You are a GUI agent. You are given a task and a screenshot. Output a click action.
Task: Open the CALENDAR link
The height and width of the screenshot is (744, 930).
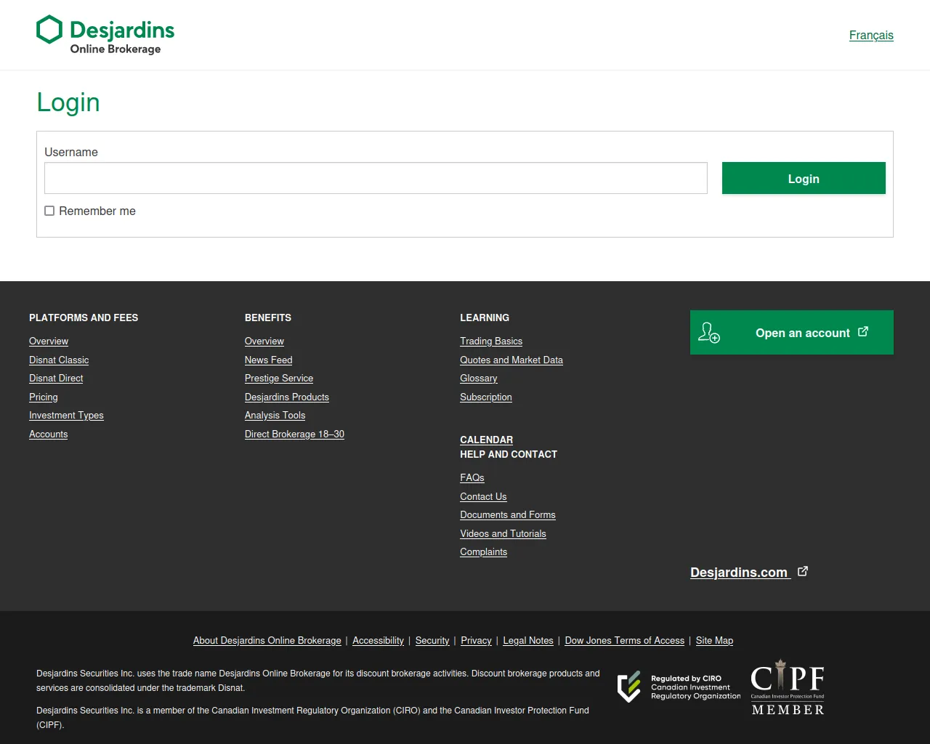click(x=487, y=440)
